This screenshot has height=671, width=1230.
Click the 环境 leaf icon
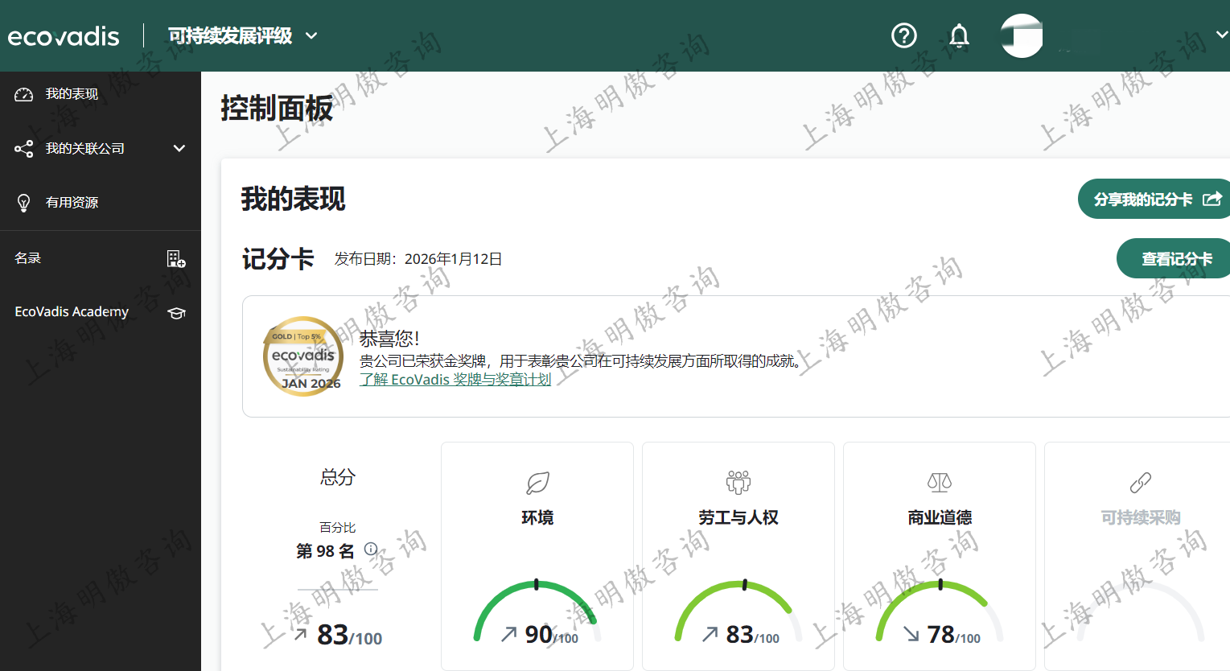tap(537, 483)
